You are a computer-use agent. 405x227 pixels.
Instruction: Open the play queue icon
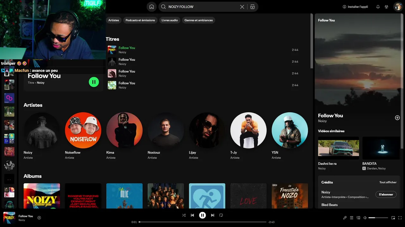352,218
